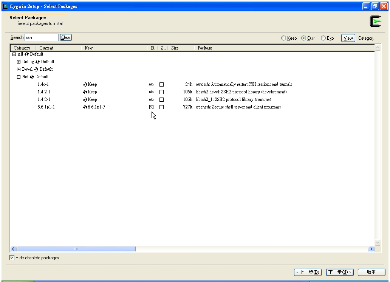
Task: Cycle the install action for libssh2_1 package
Action: pos(85,99)
